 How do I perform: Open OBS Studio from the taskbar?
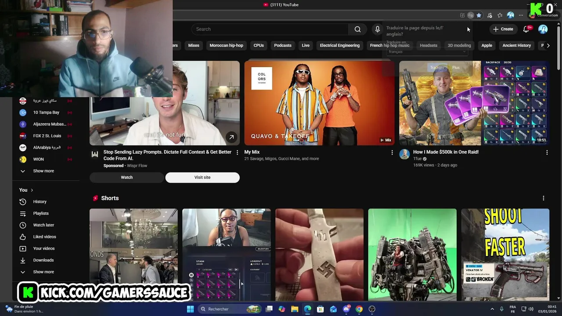pos(372,309)
